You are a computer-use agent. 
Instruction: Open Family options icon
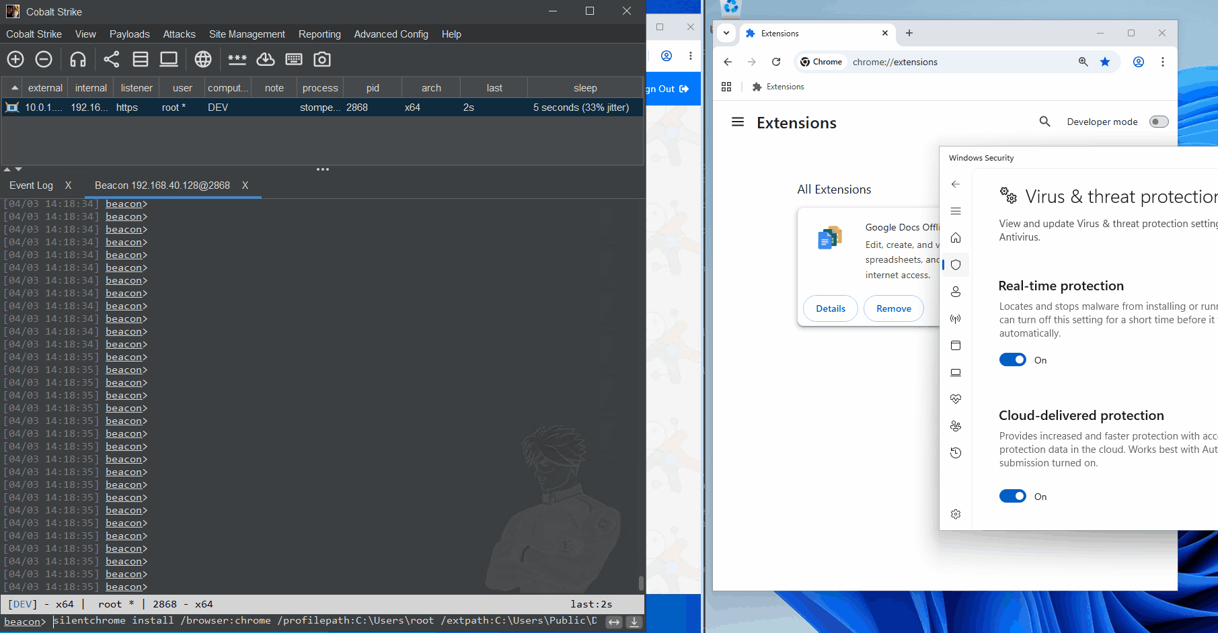coord(956,426)
